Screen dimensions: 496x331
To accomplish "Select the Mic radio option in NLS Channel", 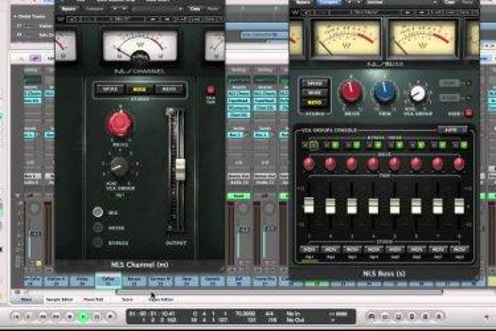I will [99, 212].
